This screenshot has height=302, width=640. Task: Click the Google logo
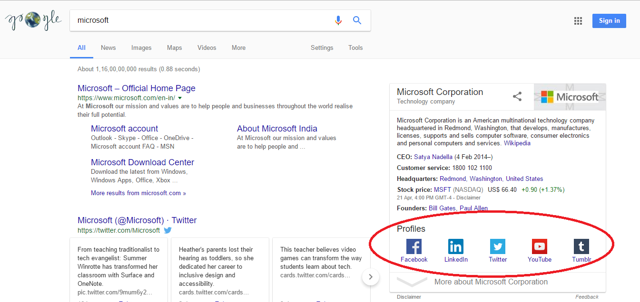[x=33, y=20]
